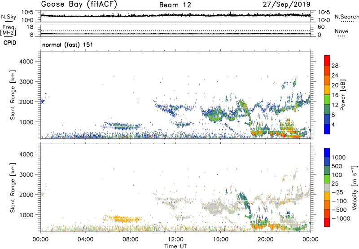Click the 'CPID' label

pos(10,43)
